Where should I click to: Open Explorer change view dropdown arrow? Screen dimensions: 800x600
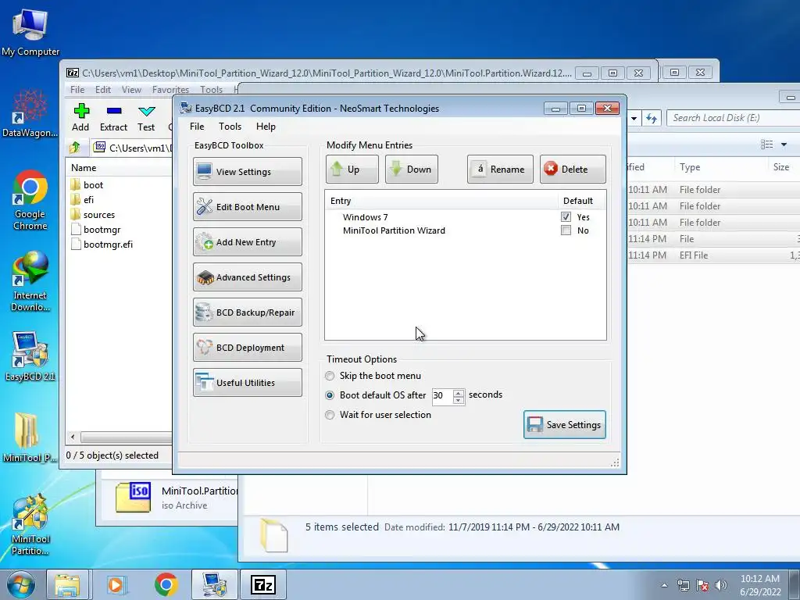click(784, 145)
